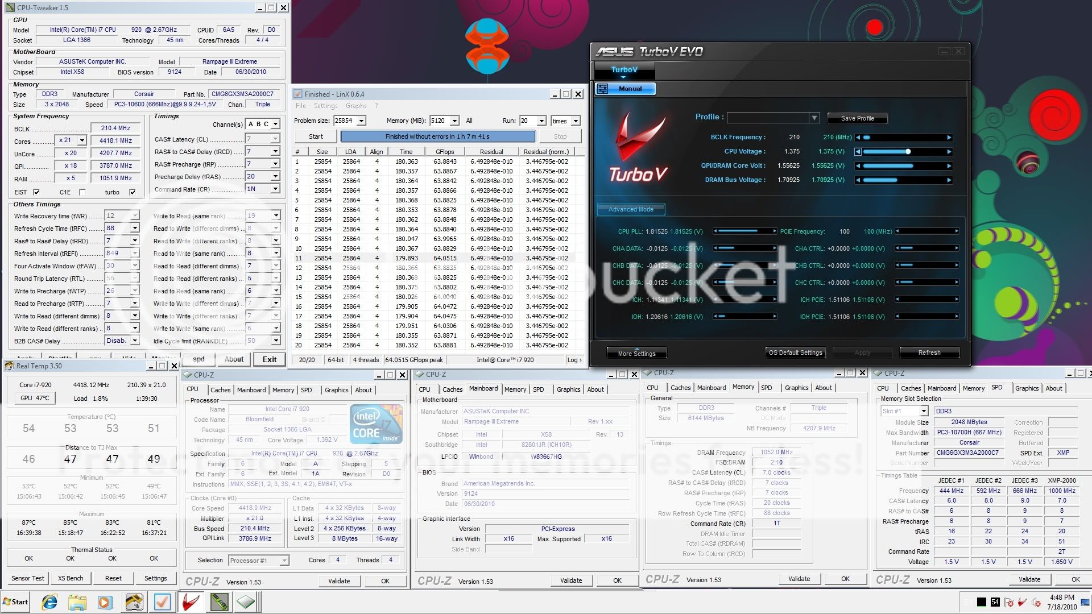Toggle the turbo checkbox in CPU-Tweaker
Screen dimensions: 1092x614
[x=133, y=192]
